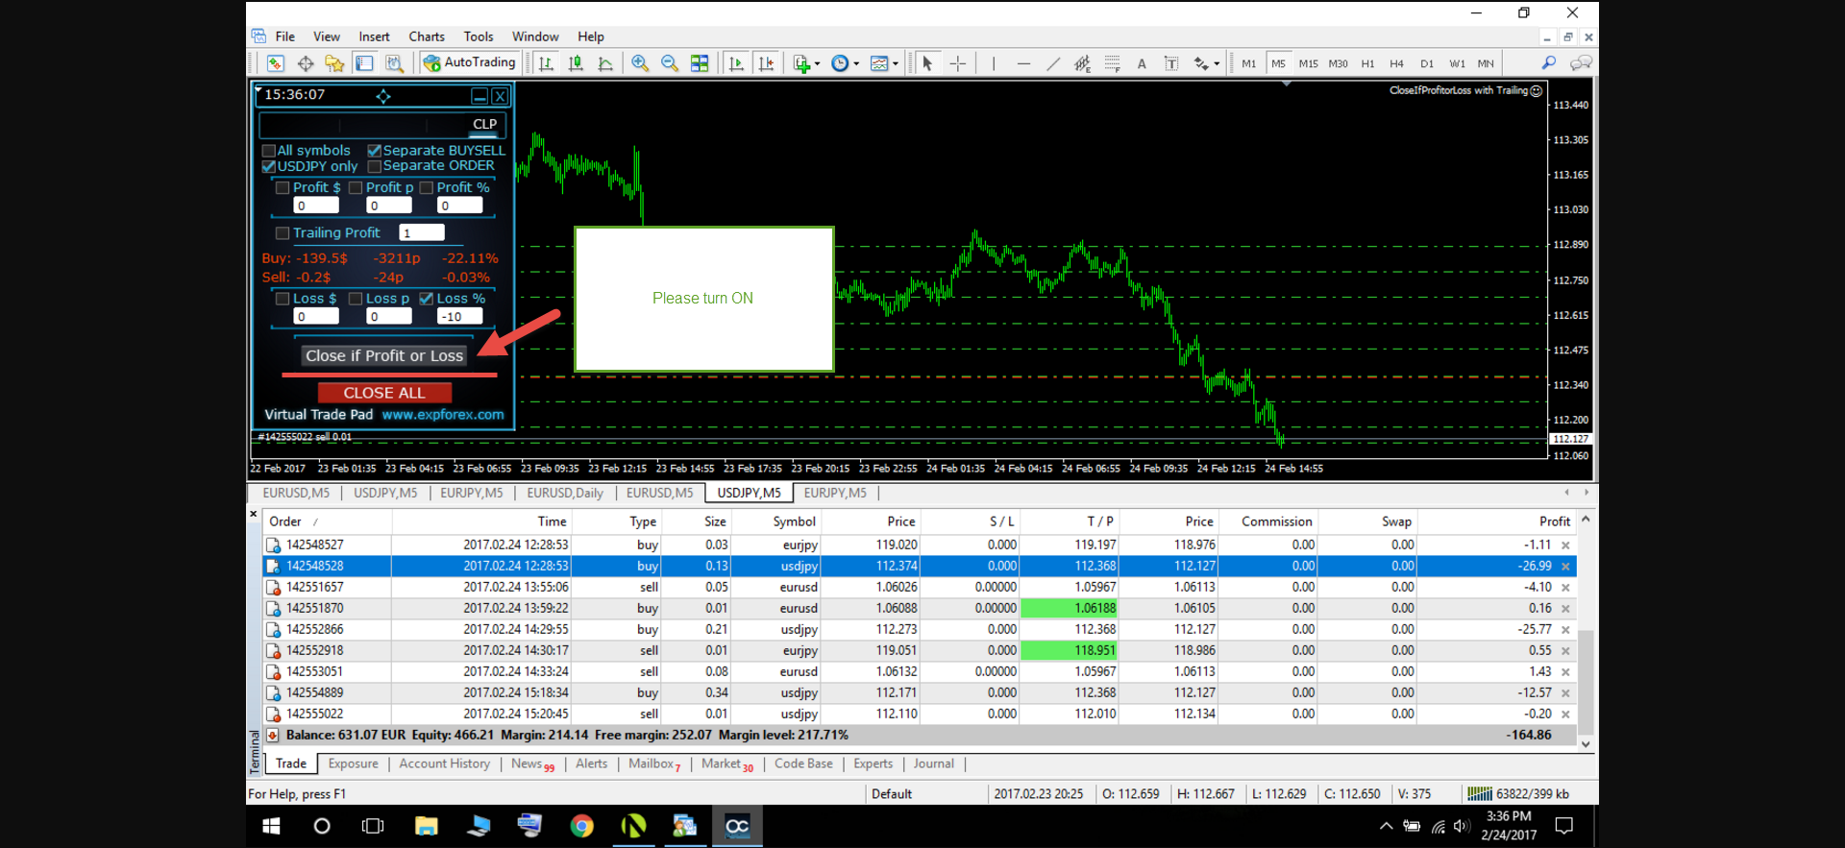Screen dimensions: 1845x848
Task: Open the Indicators list dropdown arrow
Action: [818, 64]
